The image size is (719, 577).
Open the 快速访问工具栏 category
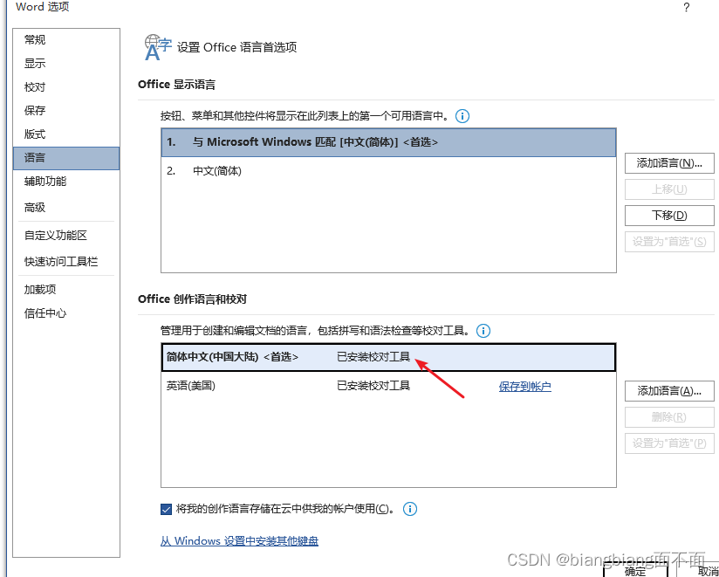coord(66,262)
